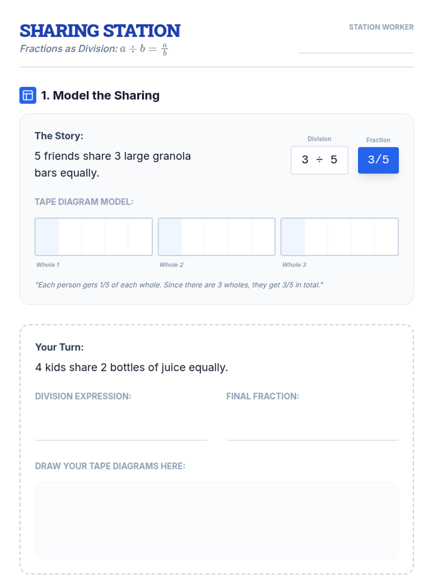Screen dimensions: 433x578
Task: Click the SHARING STATION title
Action: [100, 31]
